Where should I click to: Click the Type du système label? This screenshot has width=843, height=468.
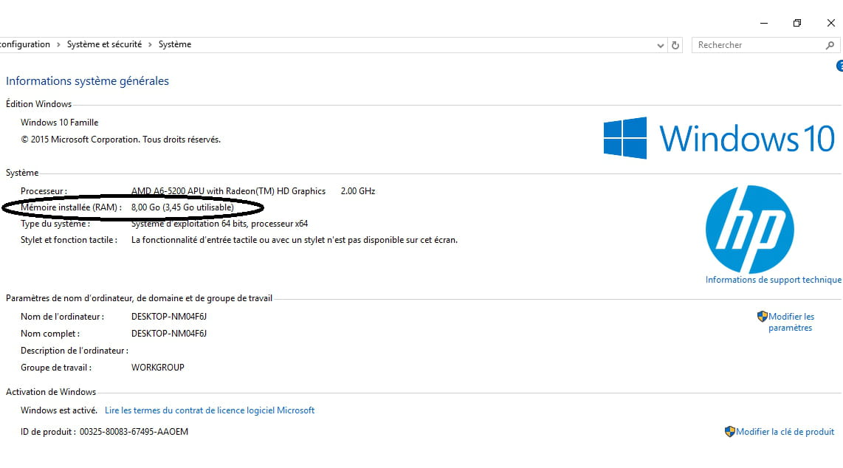click(x=55, y=224)
